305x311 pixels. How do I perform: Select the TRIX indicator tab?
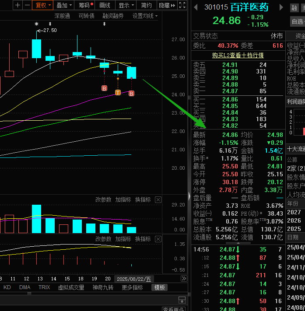[x=44, y=287]
